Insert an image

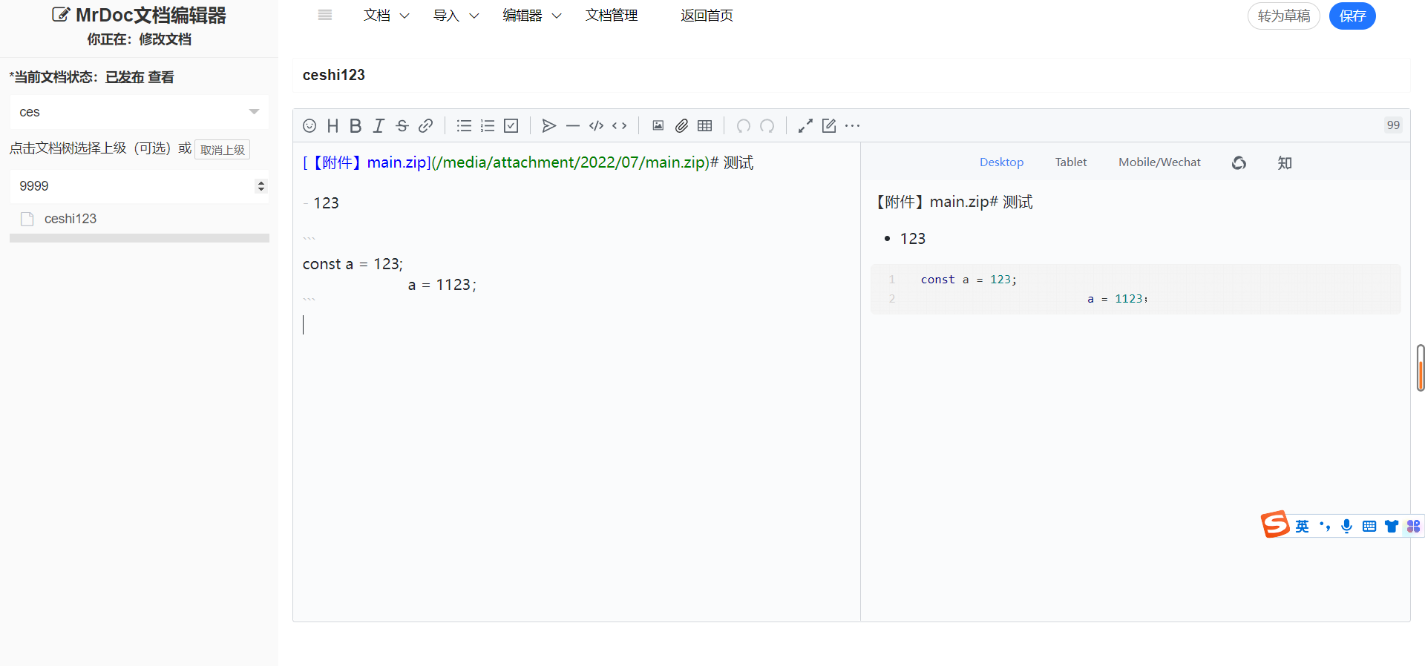(658, 126)
